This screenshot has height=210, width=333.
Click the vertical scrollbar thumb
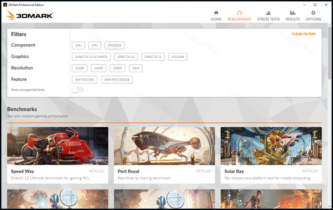[x=330, y=53]
